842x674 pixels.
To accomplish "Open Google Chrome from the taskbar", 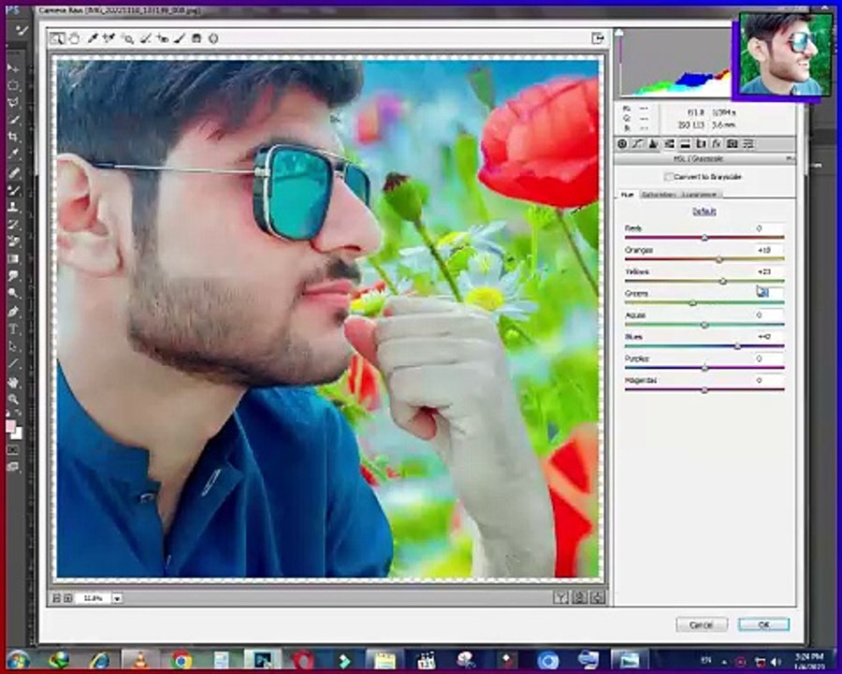I will [x=181, y=660].
